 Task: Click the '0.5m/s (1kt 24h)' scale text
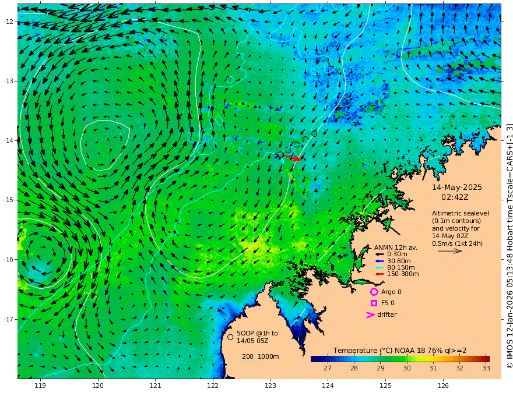click(457, 243)
